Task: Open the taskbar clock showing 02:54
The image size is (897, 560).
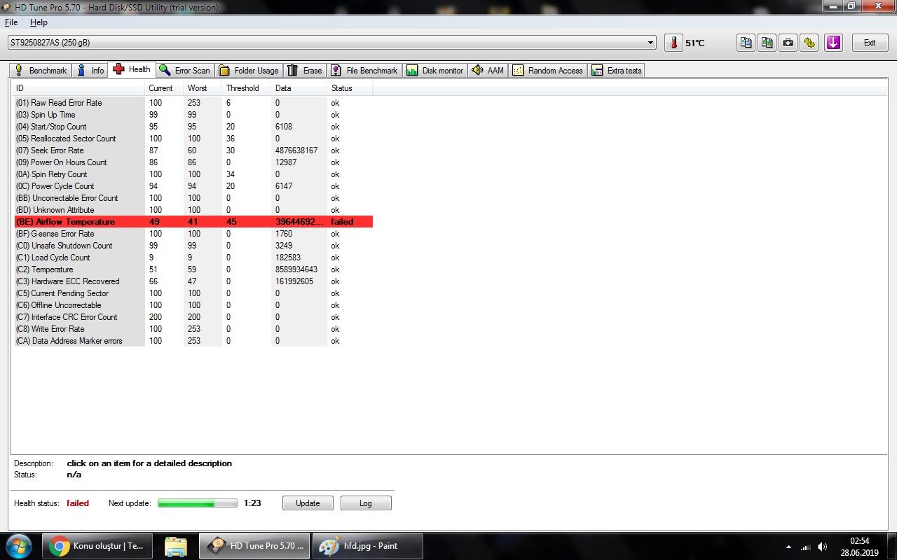Action: coord(859,546)
